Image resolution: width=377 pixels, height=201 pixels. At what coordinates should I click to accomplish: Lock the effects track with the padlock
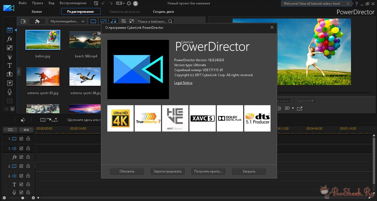pyautogui.click(x=28, y=157)
